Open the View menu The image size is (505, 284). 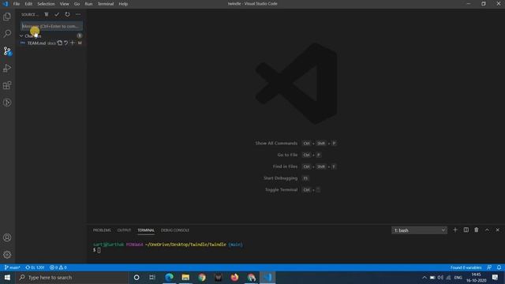(x=65, y=4)
